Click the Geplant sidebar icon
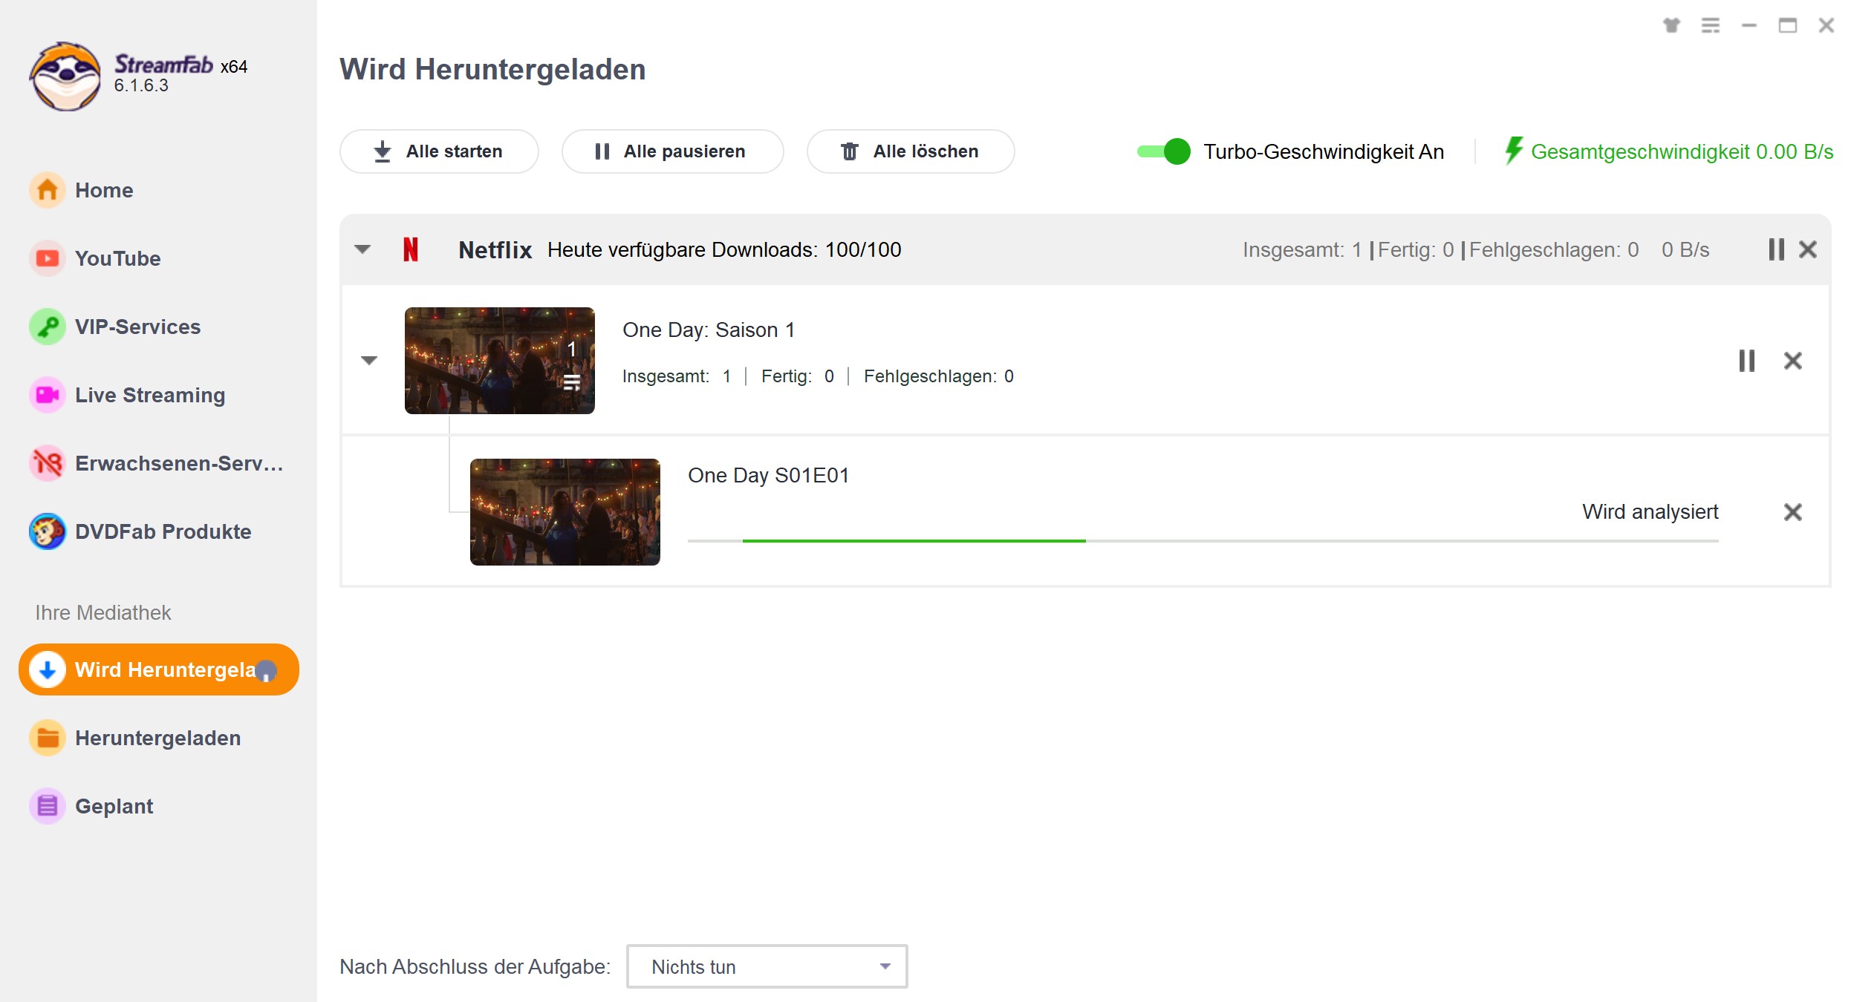1854x1002 pixels. 47,805
